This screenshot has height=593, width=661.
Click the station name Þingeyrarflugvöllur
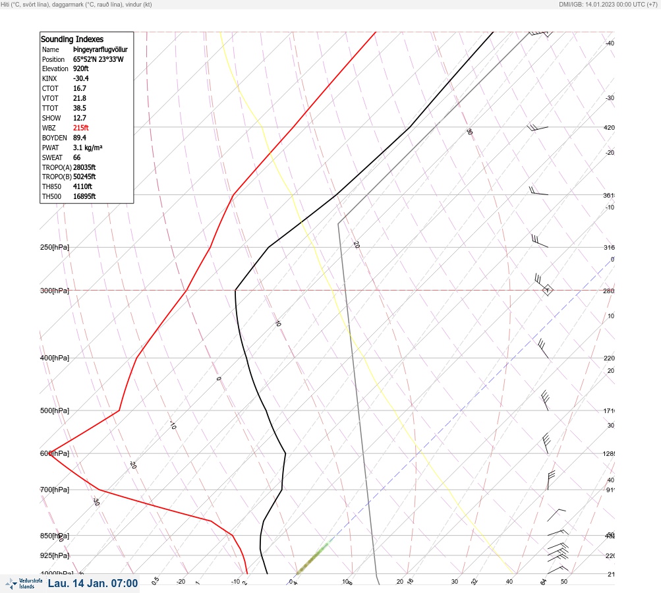coord(100,49)
